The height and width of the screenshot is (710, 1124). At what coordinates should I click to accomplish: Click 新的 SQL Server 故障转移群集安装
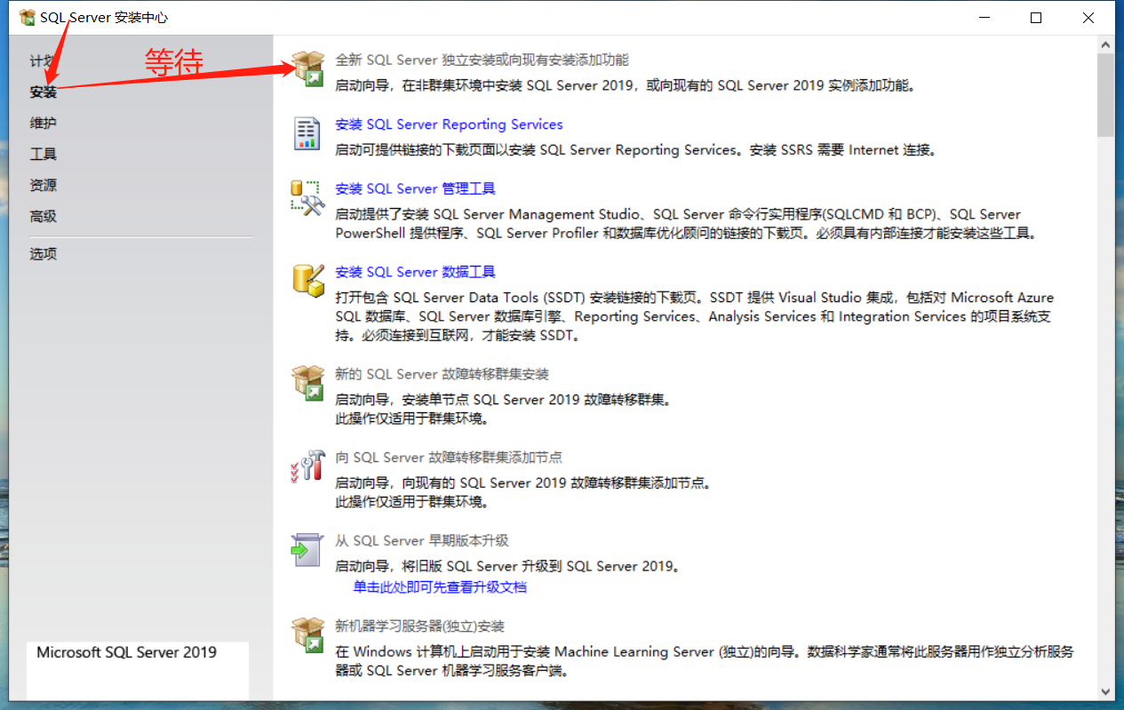442,374
